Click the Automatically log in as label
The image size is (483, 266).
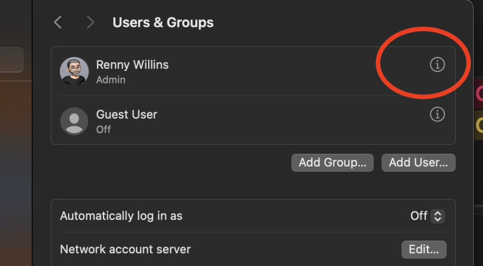(x=121, y=216)
